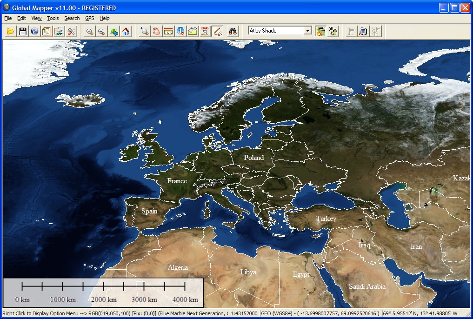Select the Measure tool
Screen dimensions: 473x319
(x=168, y=31)
